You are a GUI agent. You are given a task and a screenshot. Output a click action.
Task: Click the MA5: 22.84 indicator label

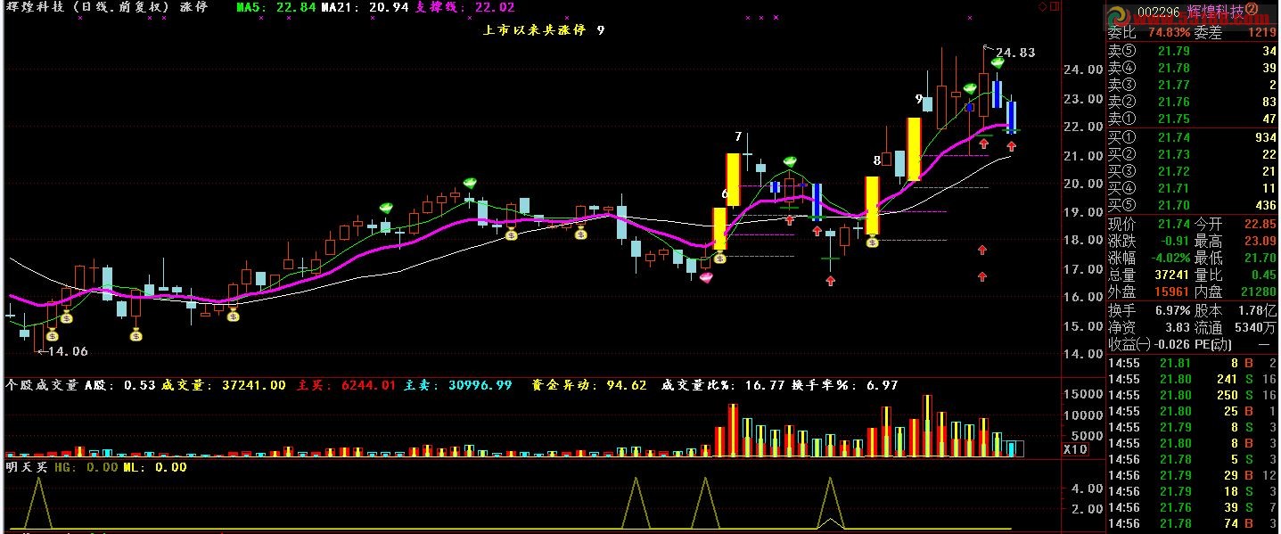(x=275, y=7)
